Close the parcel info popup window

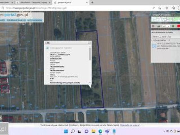tap(89, 43)
